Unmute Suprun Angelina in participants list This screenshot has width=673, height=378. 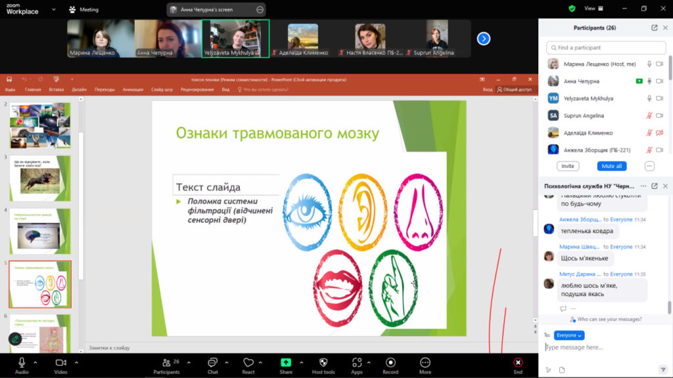649,115
